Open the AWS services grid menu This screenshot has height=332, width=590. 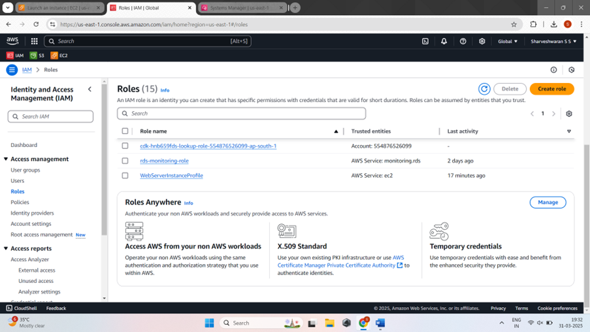(x=34, y=41)
